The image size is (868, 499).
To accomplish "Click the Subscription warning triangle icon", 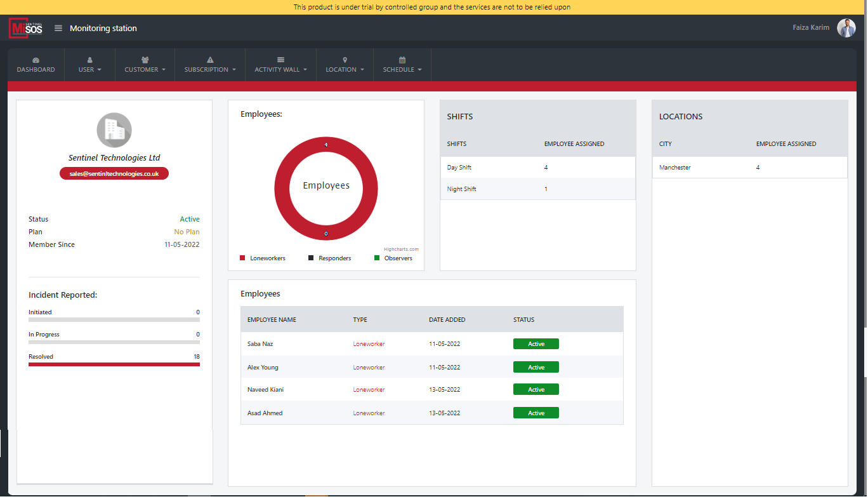I will (x=210, y=60).
